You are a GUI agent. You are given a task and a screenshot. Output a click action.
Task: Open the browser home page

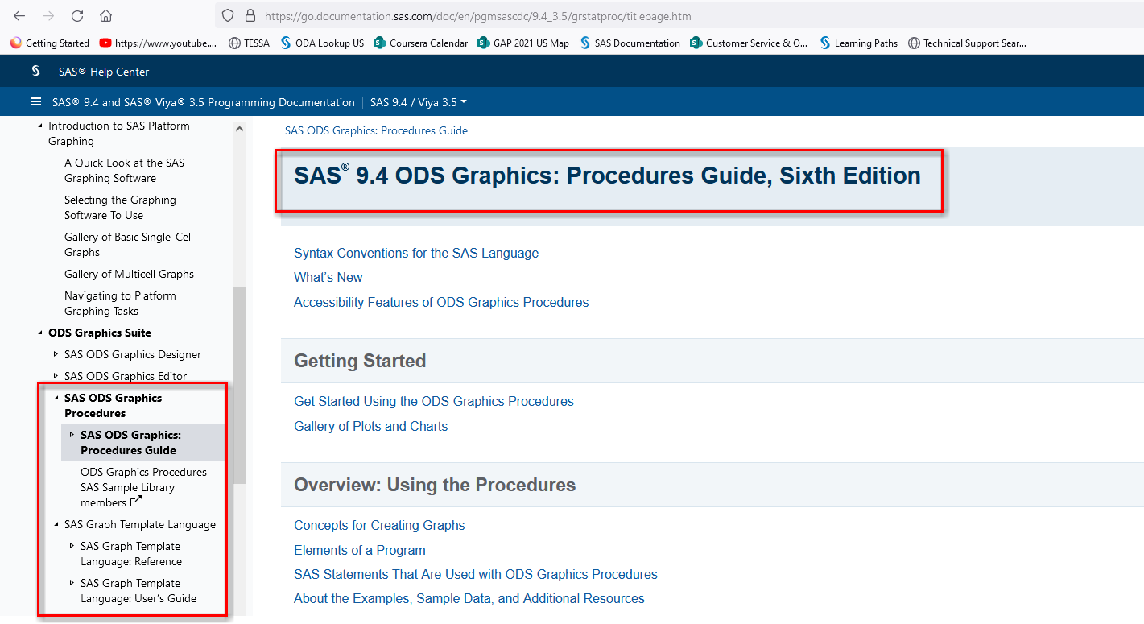coord(107,15)
